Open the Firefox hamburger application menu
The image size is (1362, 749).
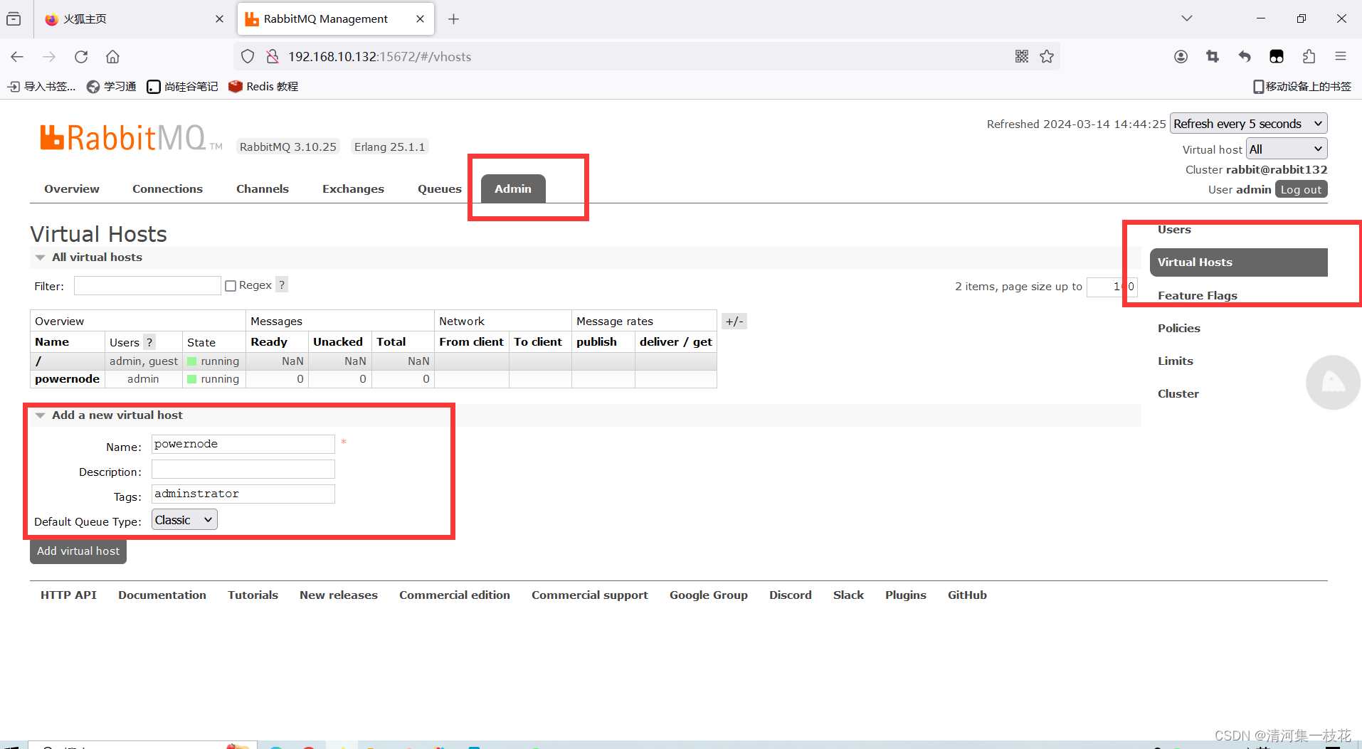[x=1341, y=57]
